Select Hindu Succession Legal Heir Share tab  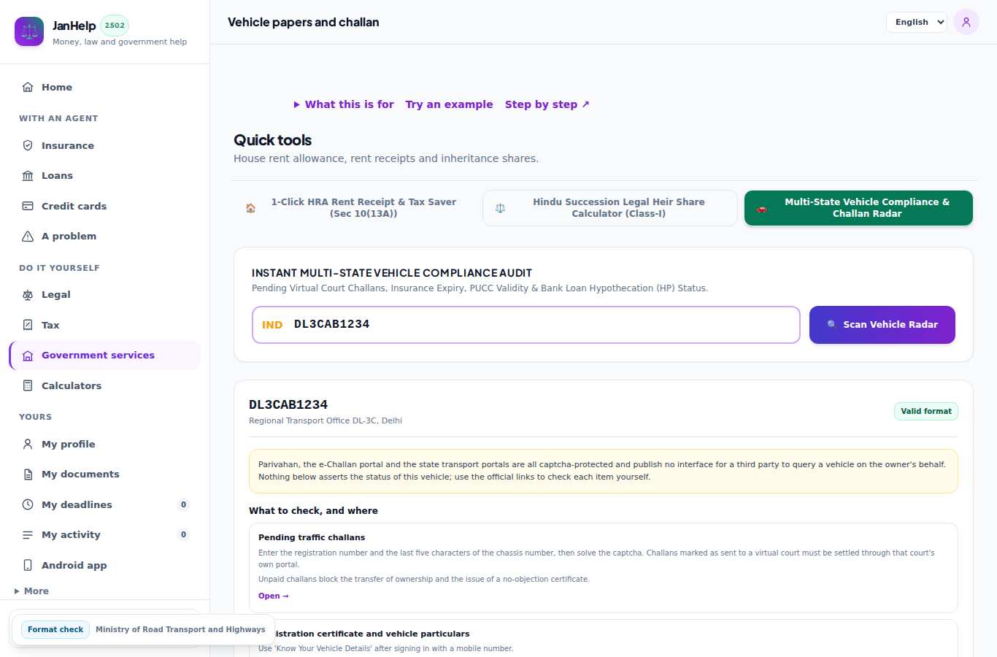[610, 208]
